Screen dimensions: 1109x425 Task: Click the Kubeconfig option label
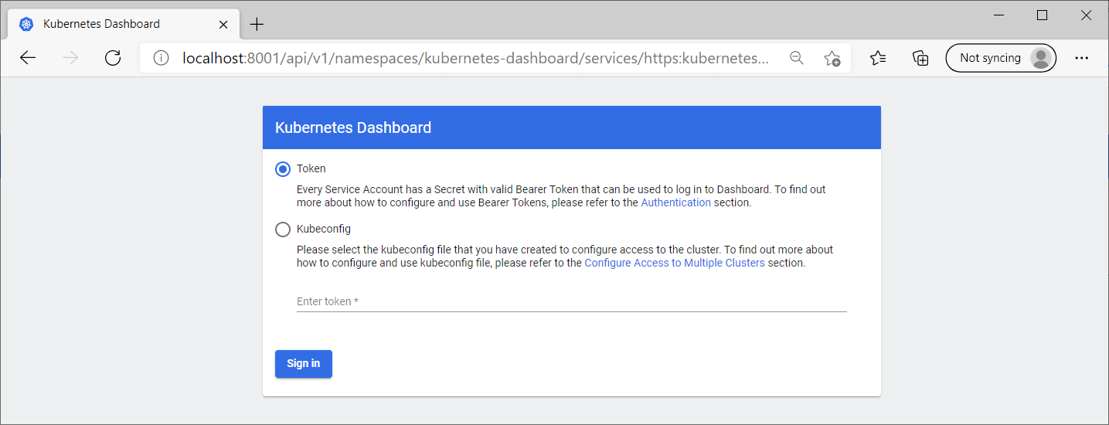tap(324, 229)
